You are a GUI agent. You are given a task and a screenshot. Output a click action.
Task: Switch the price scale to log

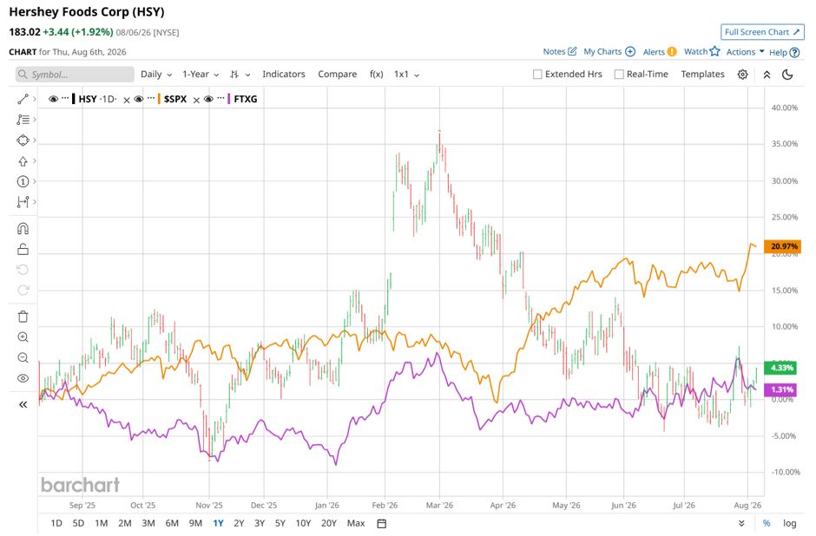[x=789, y=524]
